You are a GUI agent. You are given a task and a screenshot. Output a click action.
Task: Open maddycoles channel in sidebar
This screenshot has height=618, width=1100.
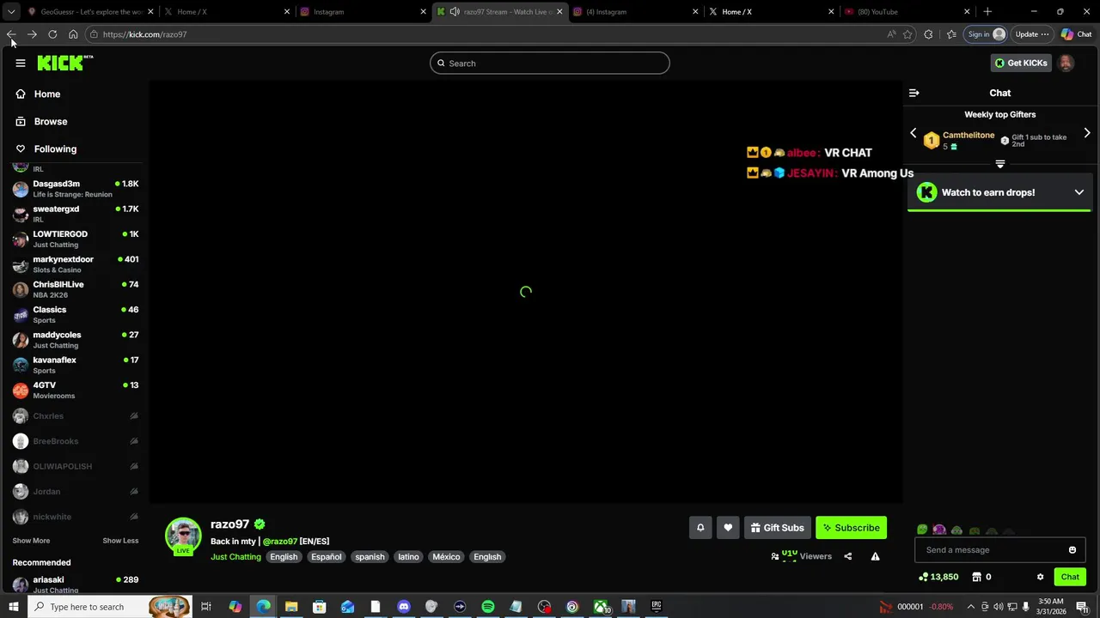pos(76,339)
